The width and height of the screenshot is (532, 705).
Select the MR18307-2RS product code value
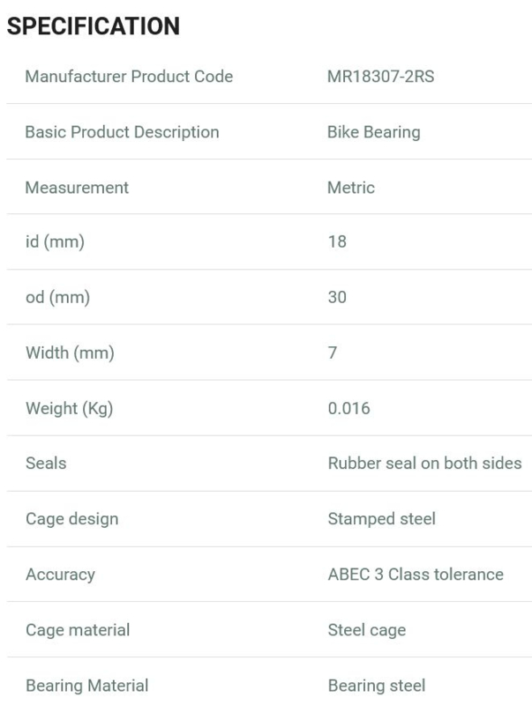click(381, 77)
